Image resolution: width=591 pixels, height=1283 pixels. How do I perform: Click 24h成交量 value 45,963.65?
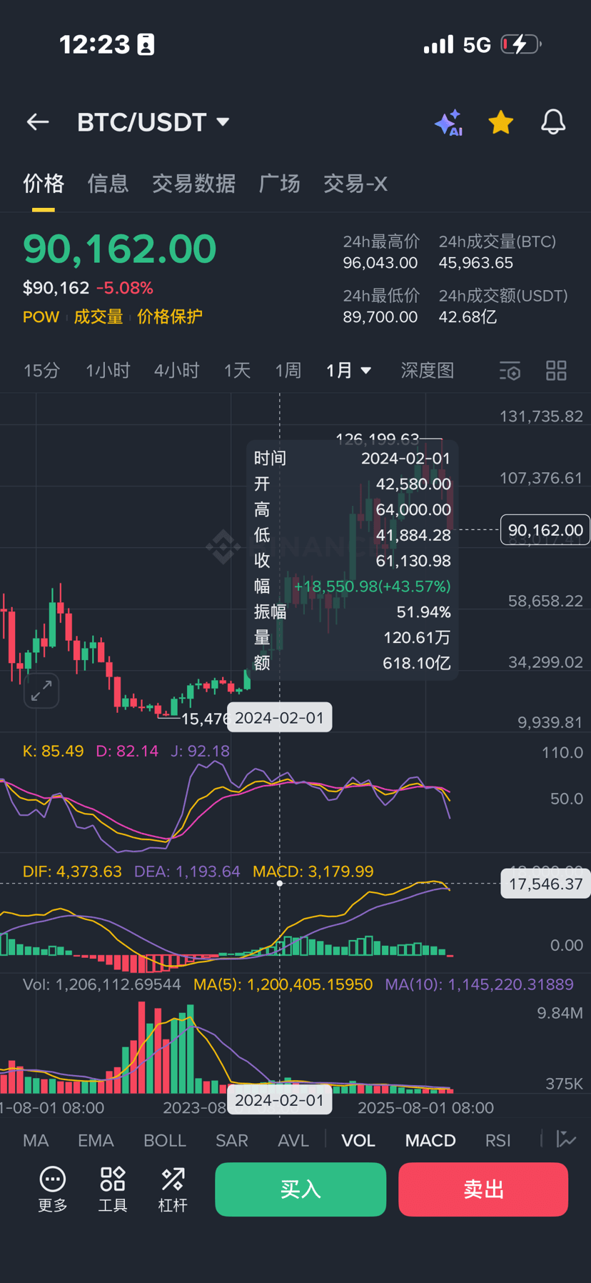click(x=475, y=263)
